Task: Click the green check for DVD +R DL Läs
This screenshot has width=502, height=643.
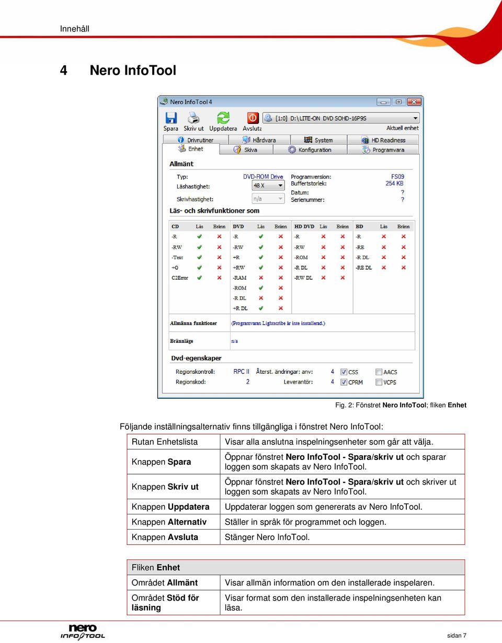Action: (261, 308)
